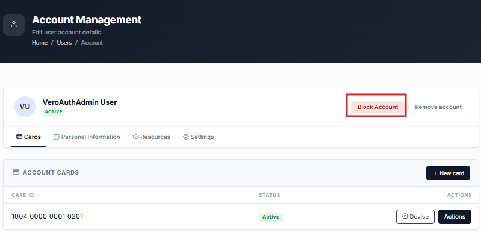This screenshot has width=481, height=233.
Task: Click the VU avatar circle
Action: 25,107
